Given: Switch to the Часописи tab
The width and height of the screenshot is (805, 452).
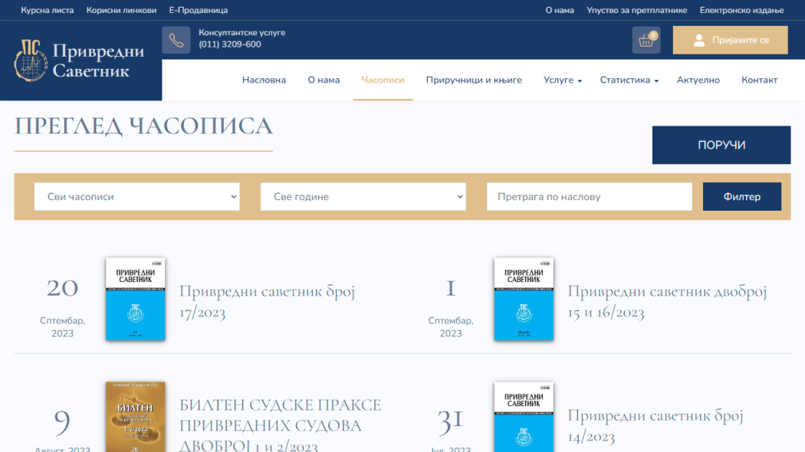Looking at the screenshot, I should tap(383, 80).
